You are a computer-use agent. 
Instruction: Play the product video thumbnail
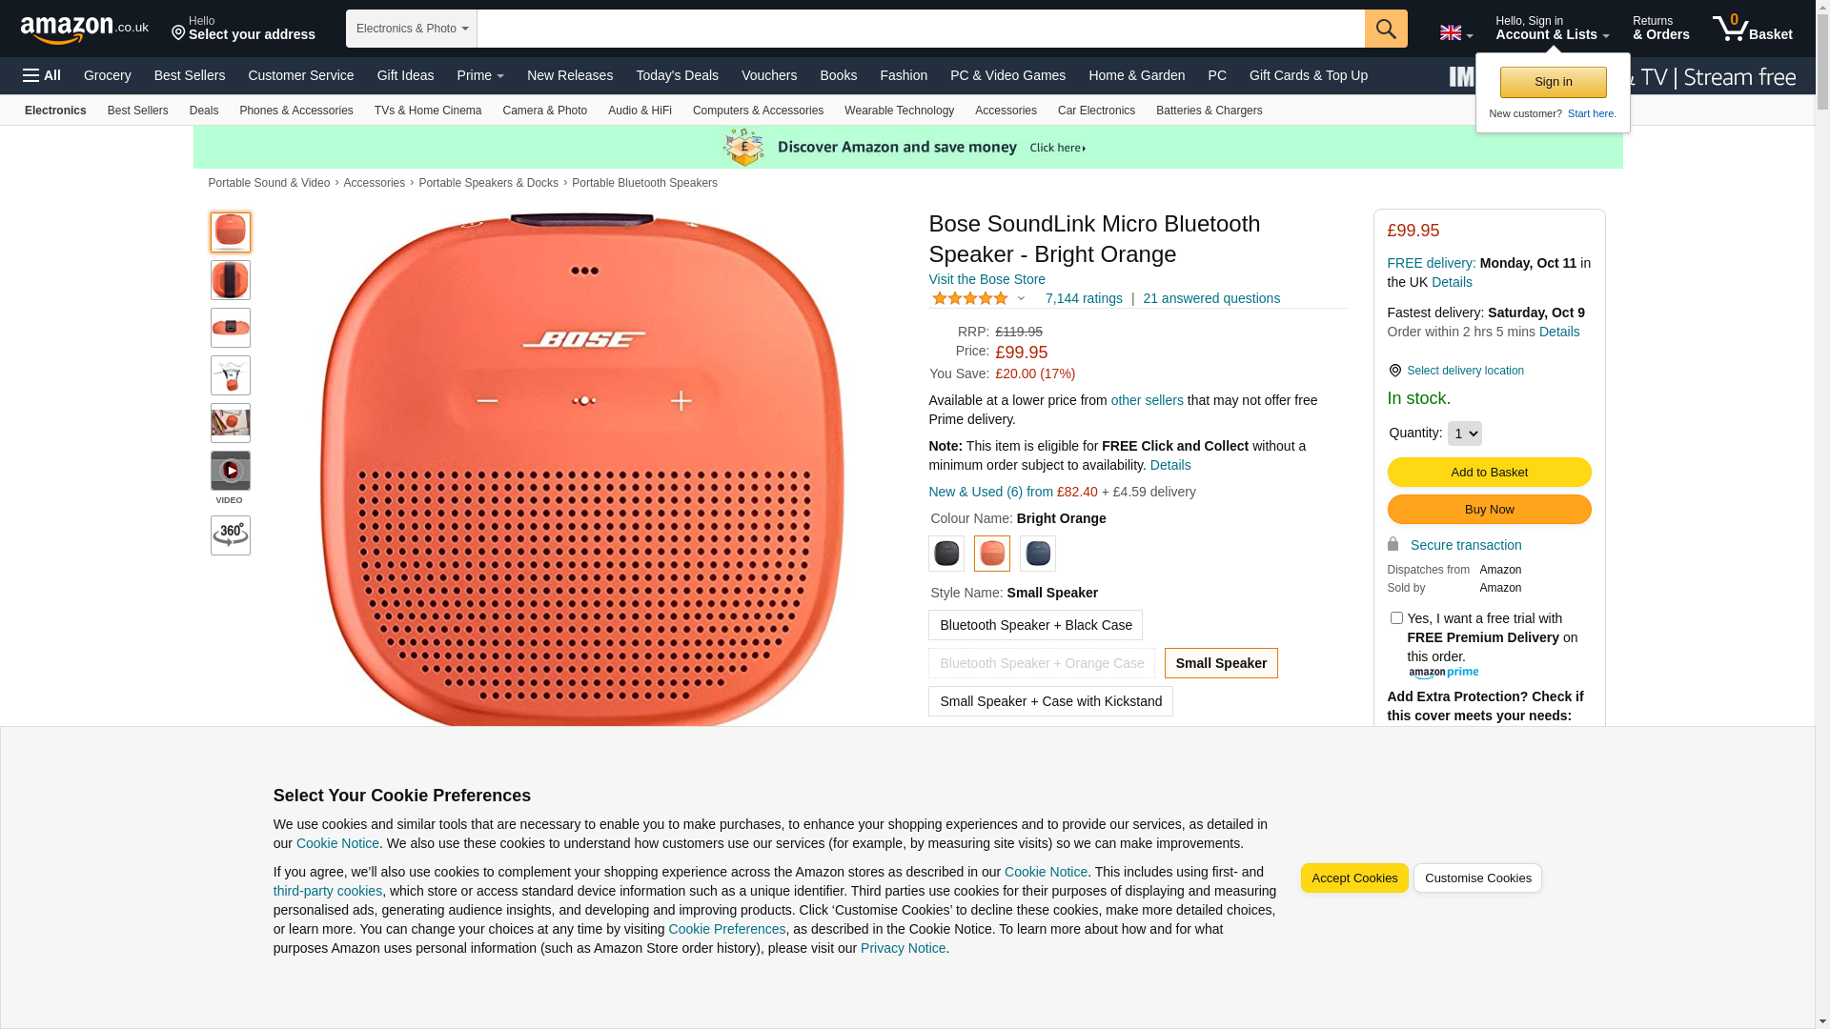[230, 471]
